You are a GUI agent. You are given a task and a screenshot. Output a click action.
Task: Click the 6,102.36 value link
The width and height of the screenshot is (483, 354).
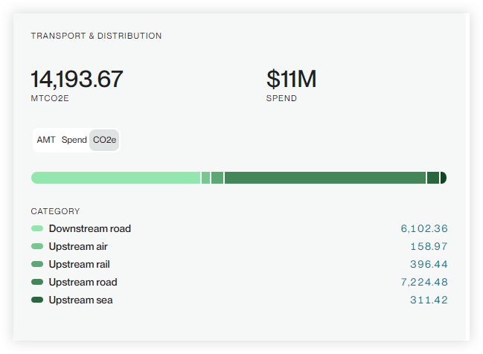(x=424, y=228)
